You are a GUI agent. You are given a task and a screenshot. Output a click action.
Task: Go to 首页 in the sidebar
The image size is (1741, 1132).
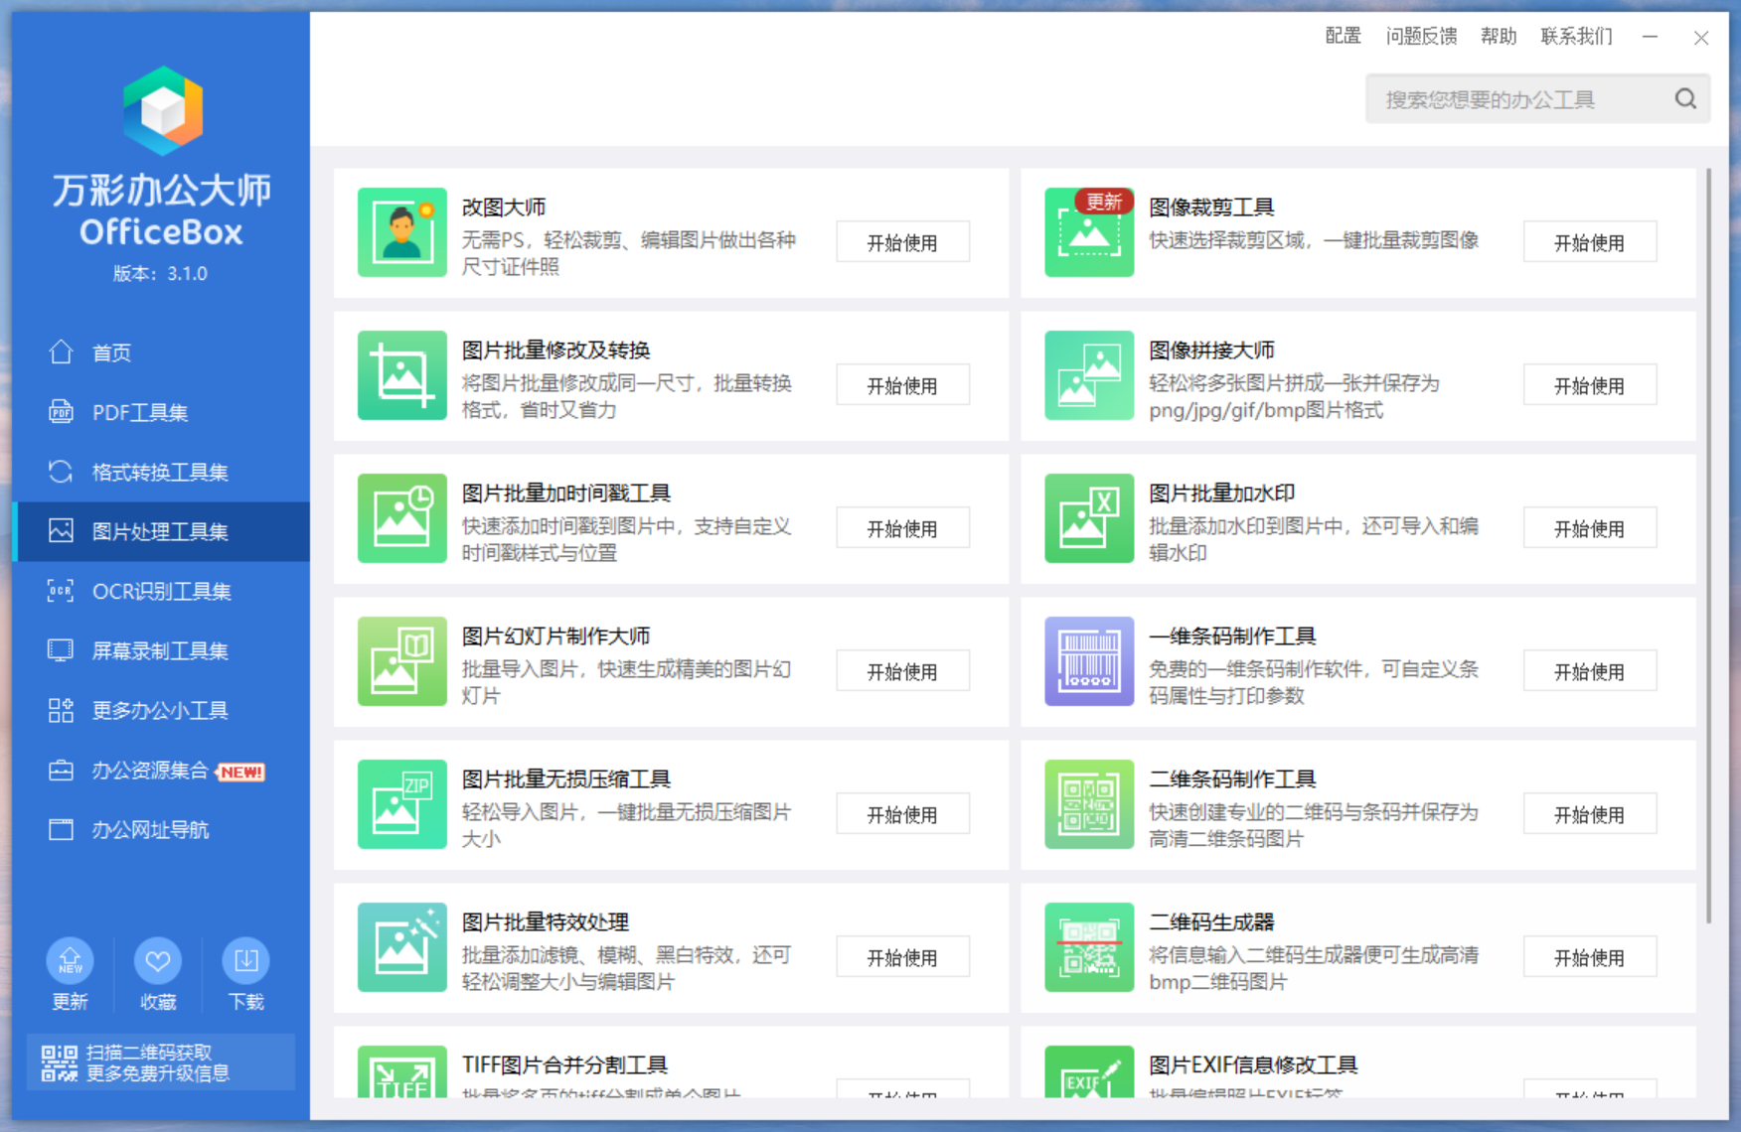pyautogui.click(x=161, y=353)
